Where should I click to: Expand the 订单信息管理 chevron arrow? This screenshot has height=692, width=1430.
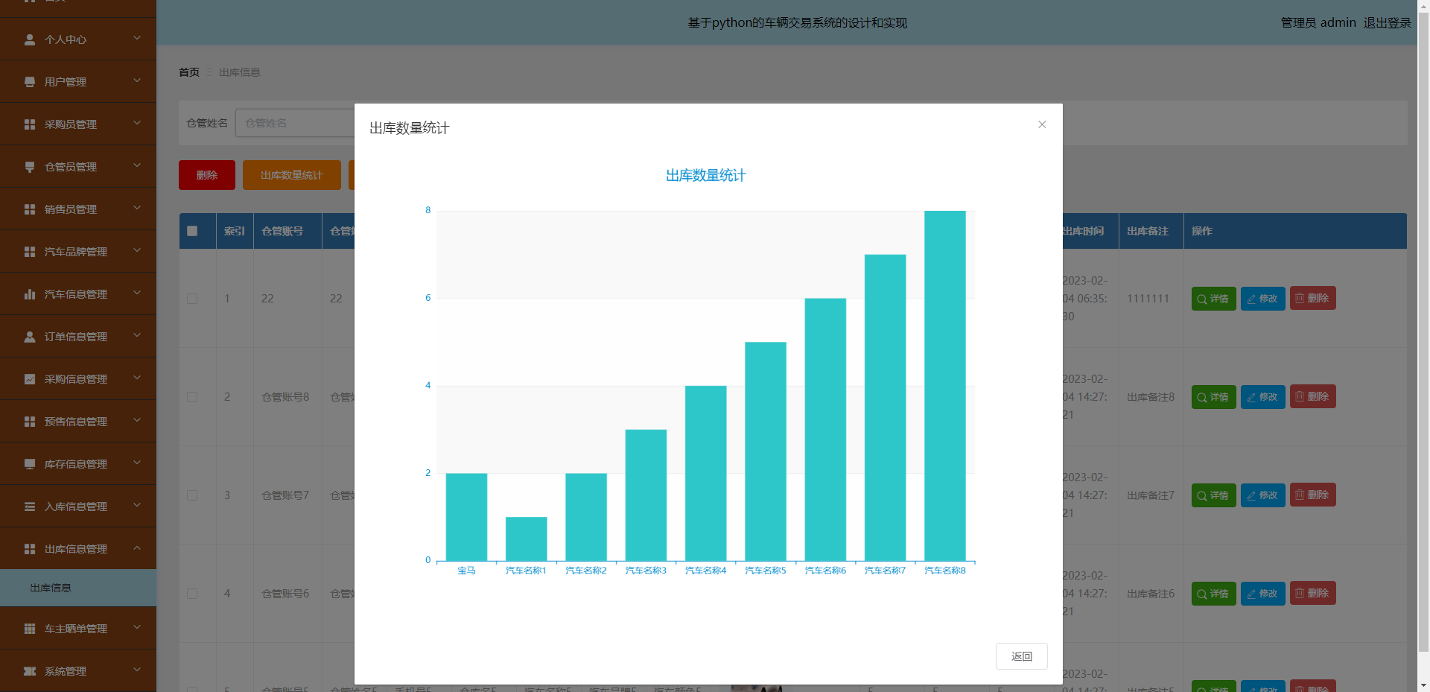[137, 336]
